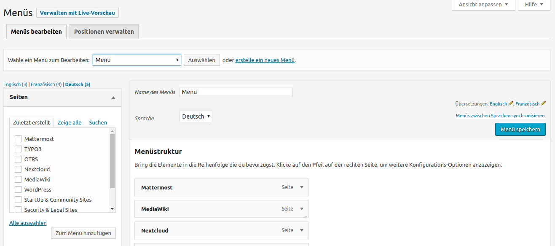The width and height of the screenshot is (555, 246).
Task: Click the Nextcloud menu structure item
Action: 222,230
